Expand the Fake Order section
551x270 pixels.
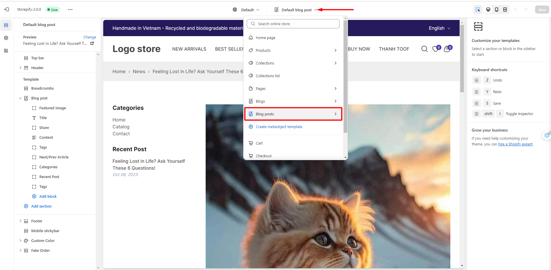[20, 250]
